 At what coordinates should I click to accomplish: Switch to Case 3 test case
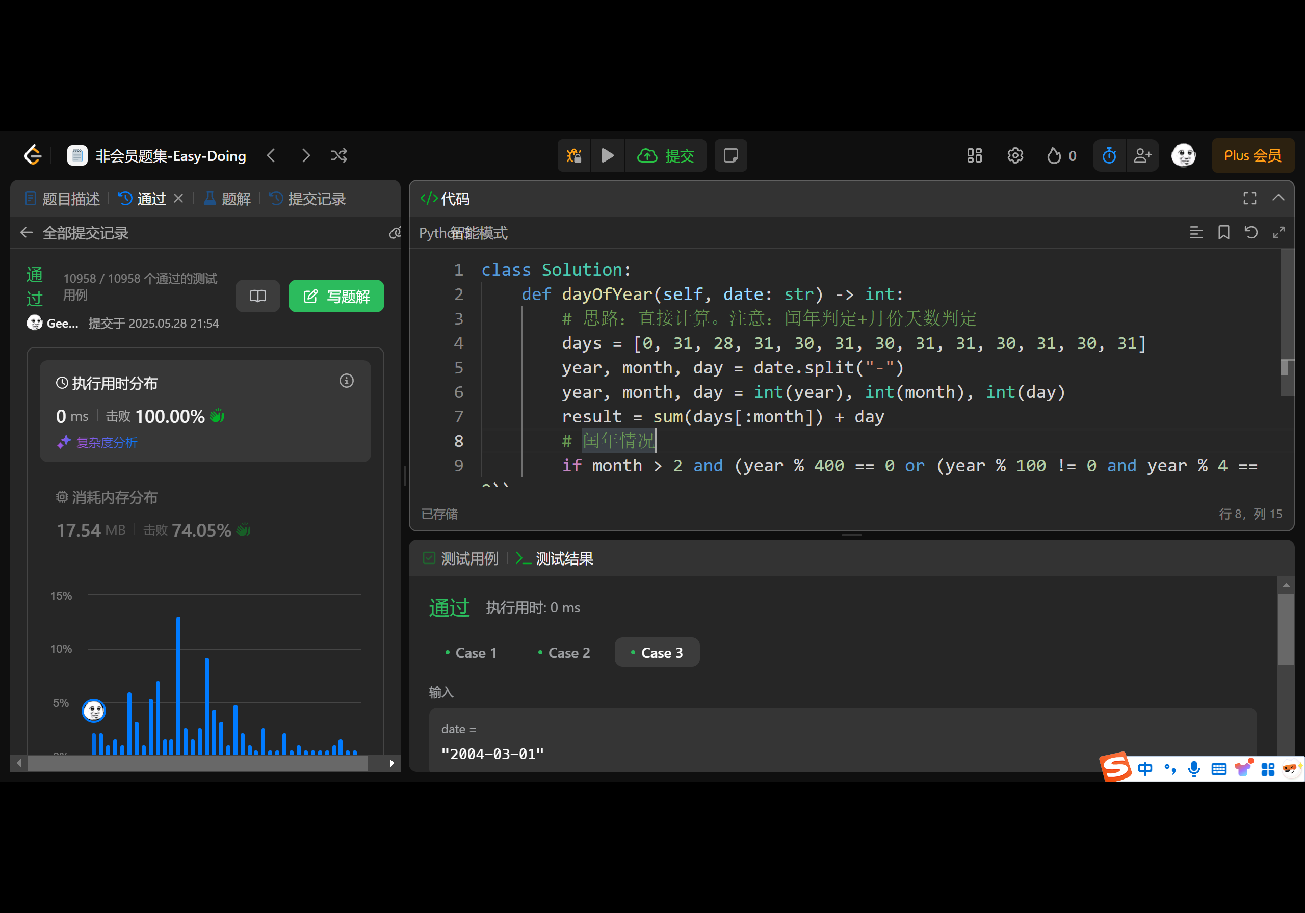657,653
